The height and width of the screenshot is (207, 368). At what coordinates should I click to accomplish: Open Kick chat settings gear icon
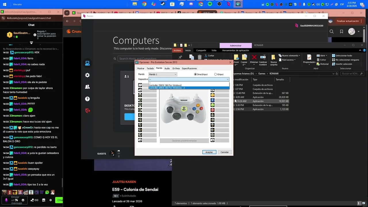(x=51, y=200)
